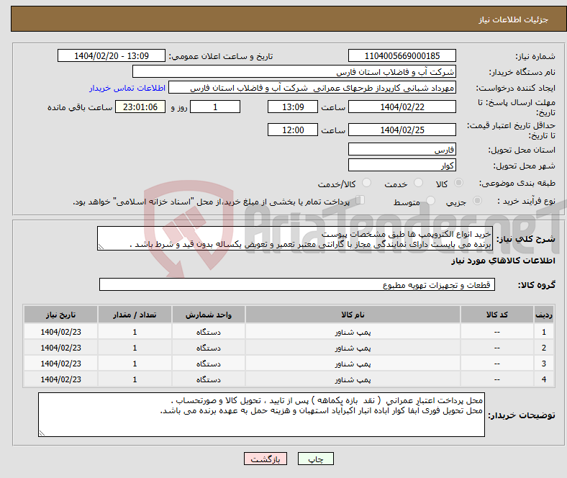Viewport: 567px width, 478px height.
Task: Click the general need description text area
Action: (295, 238)
